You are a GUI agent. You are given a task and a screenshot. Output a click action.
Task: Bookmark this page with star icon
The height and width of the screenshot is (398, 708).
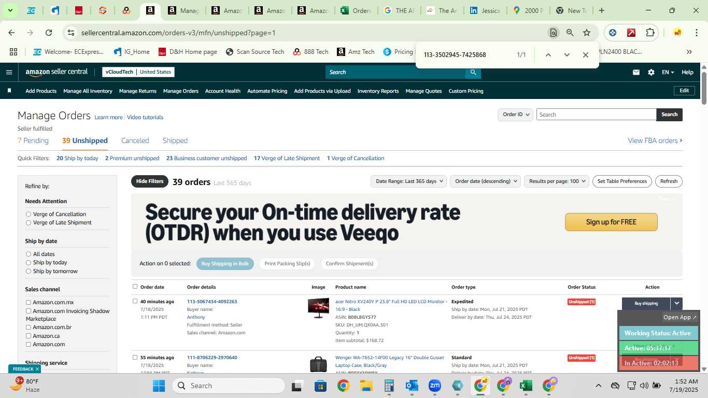(587, 33)
